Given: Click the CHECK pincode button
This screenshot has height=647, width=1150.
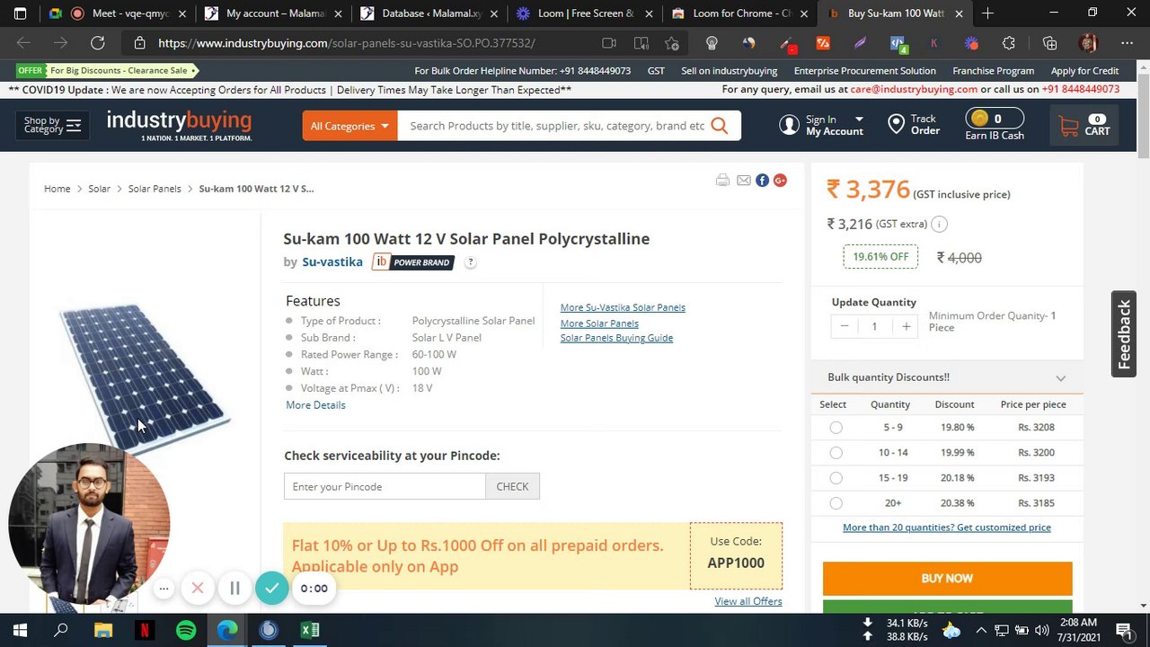Looking at the screenshot, I should [x=512, y=486].
